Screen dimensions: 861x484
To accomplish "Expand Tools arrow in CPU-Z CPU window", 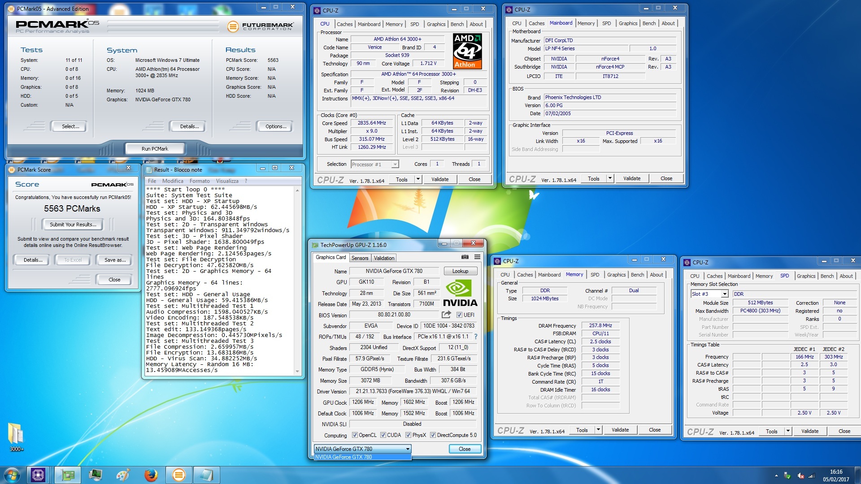I will tap(418, 179).
